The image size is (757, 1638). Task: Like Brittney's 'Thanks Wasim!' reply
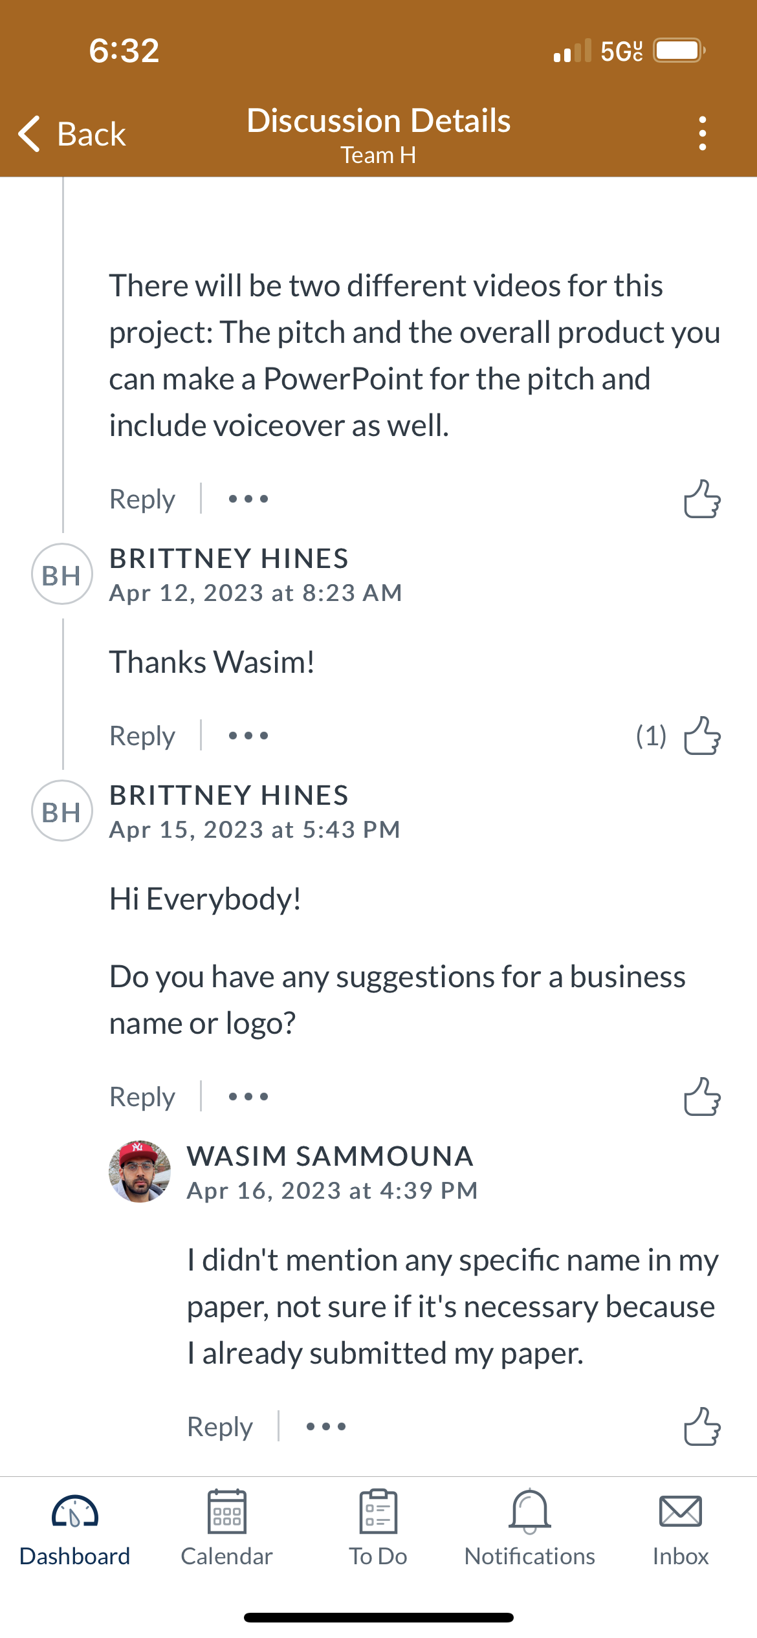pyautogui.click(x=702, y=736)
